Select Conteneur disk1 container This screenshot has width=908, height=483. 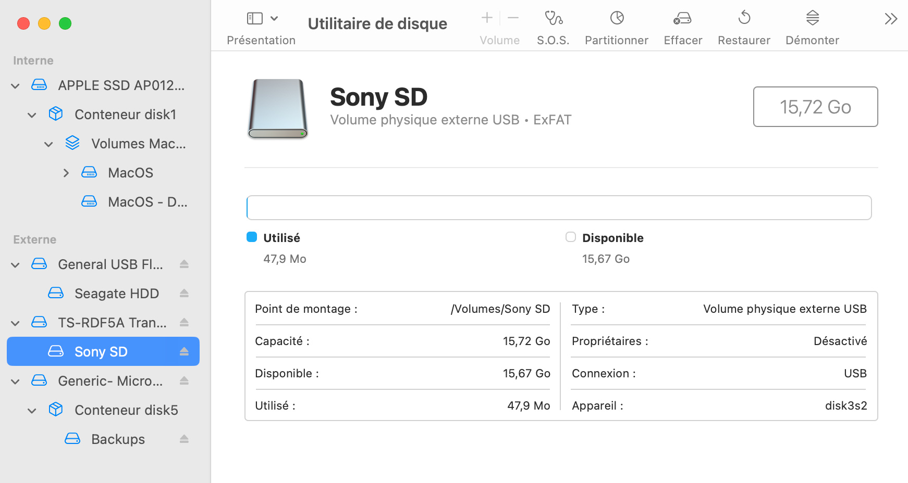(x=103, y=115)
